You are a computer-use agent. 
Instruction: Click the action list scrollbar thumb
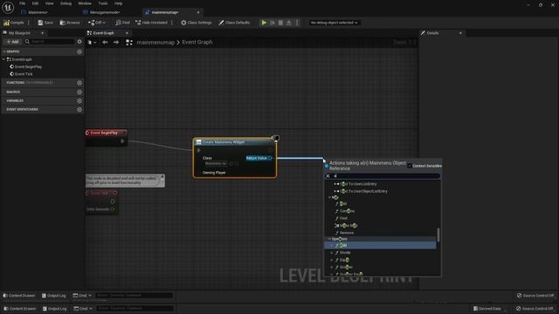[x=438, y=235]
